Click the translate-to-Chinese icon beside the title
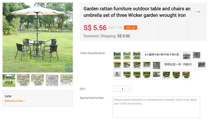Image resolution: width=208 pixels, height=121 pixels. click(x=198, y=12)
